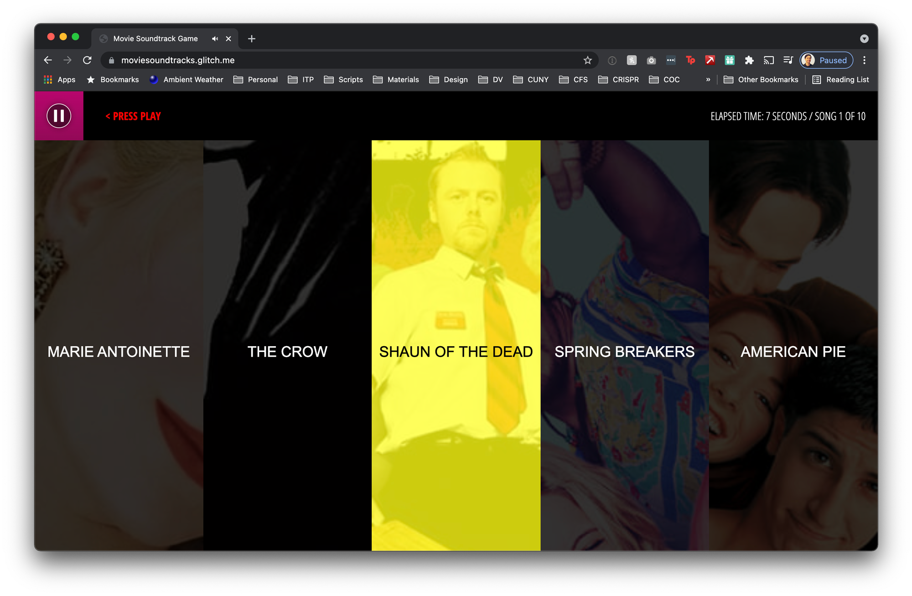
Task: Open the Honey extension icon
Action: click(x=632, y=60)
